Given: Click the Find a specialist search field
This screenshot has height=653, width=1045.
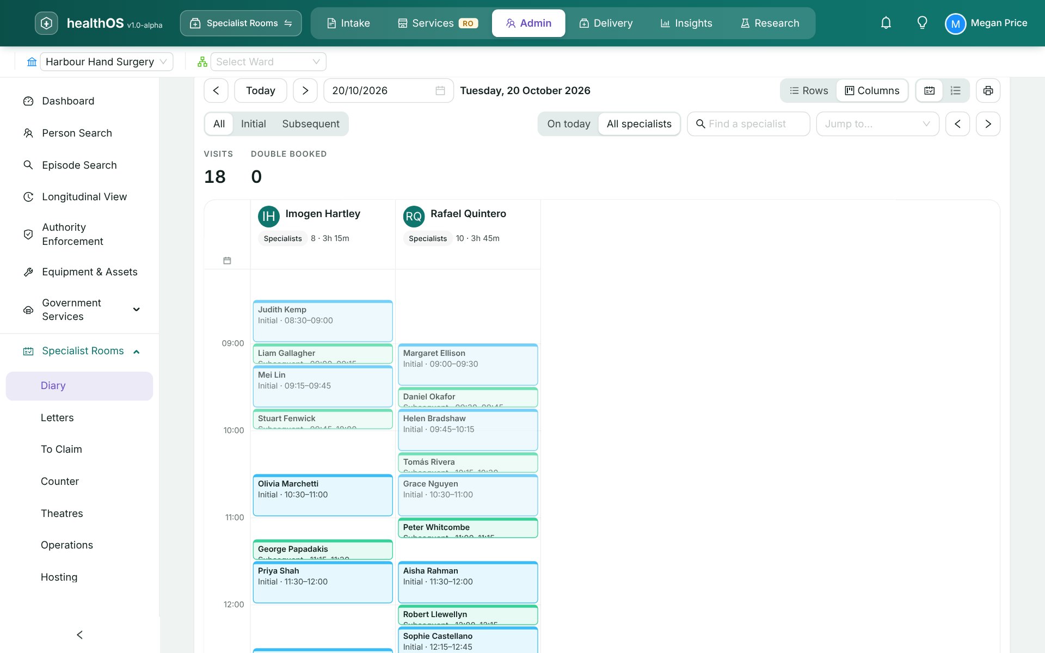Looking at the screenshot, I should tap(748, 124).
